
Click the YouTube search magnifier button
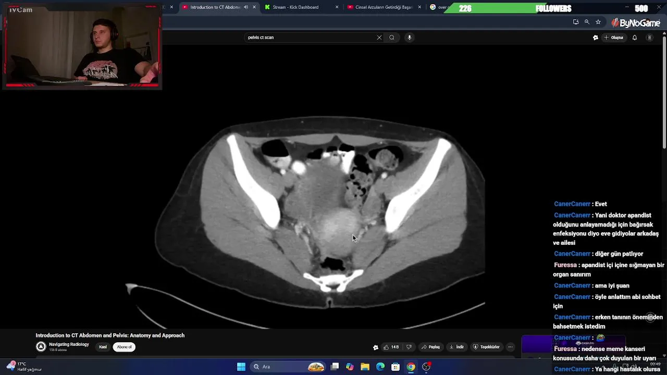pos(392,37)
